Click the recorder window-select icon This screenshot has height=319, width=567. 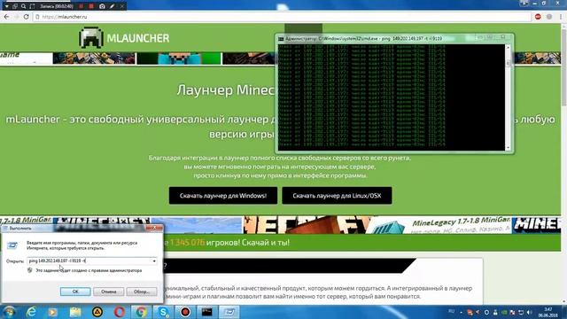click(x=15, y=6)
